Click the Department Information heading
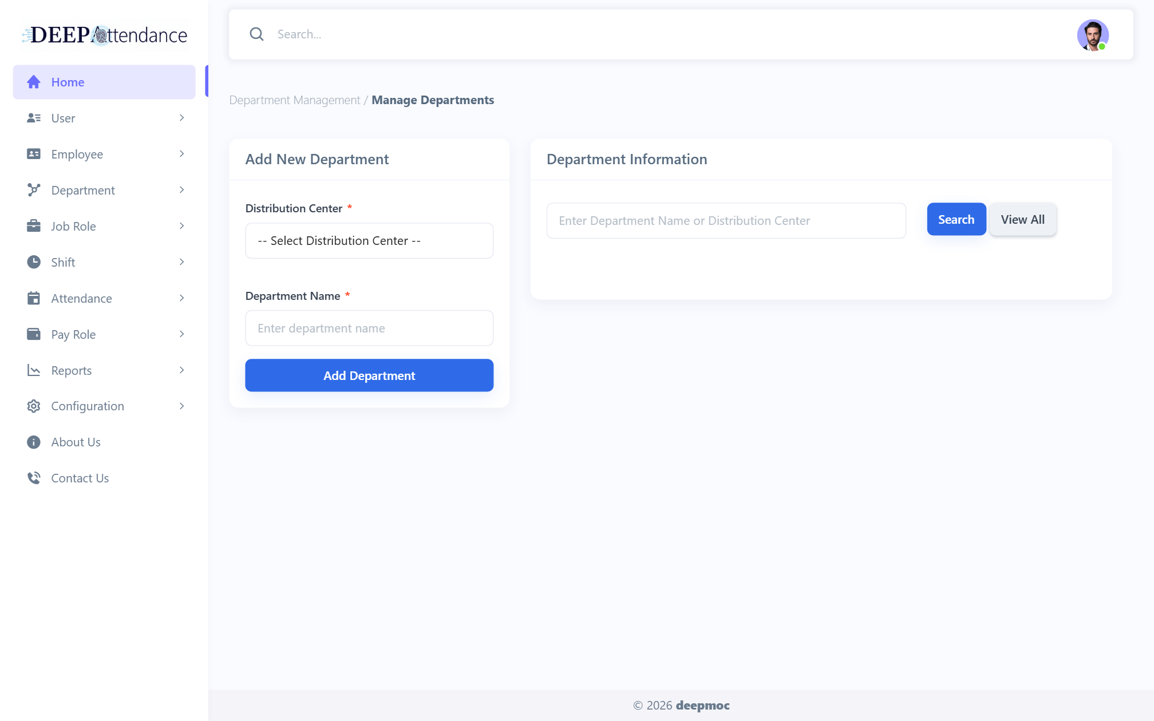Screen dimensions: 1154x721 pyautogui.click(x=627, y=159)
